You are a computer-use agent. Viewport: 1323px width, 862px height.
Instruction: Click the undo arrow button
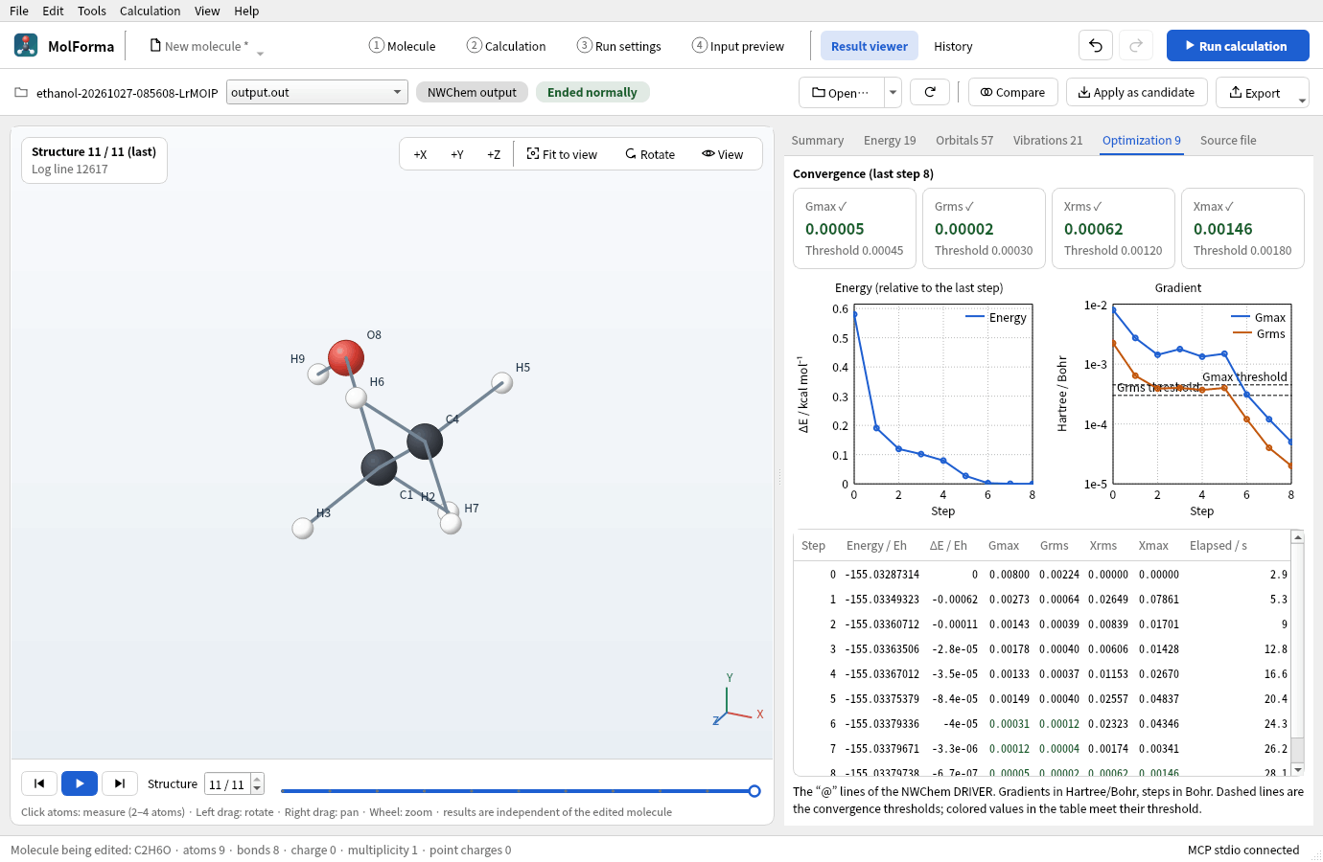(1096, 45)
